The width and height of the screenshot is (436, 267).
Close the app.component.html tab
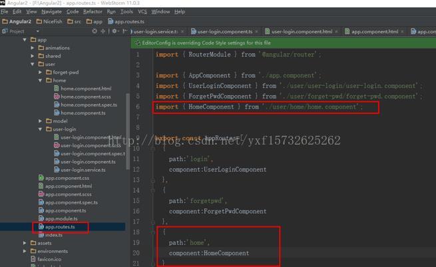pyautogui.click(x=402, y=31)
